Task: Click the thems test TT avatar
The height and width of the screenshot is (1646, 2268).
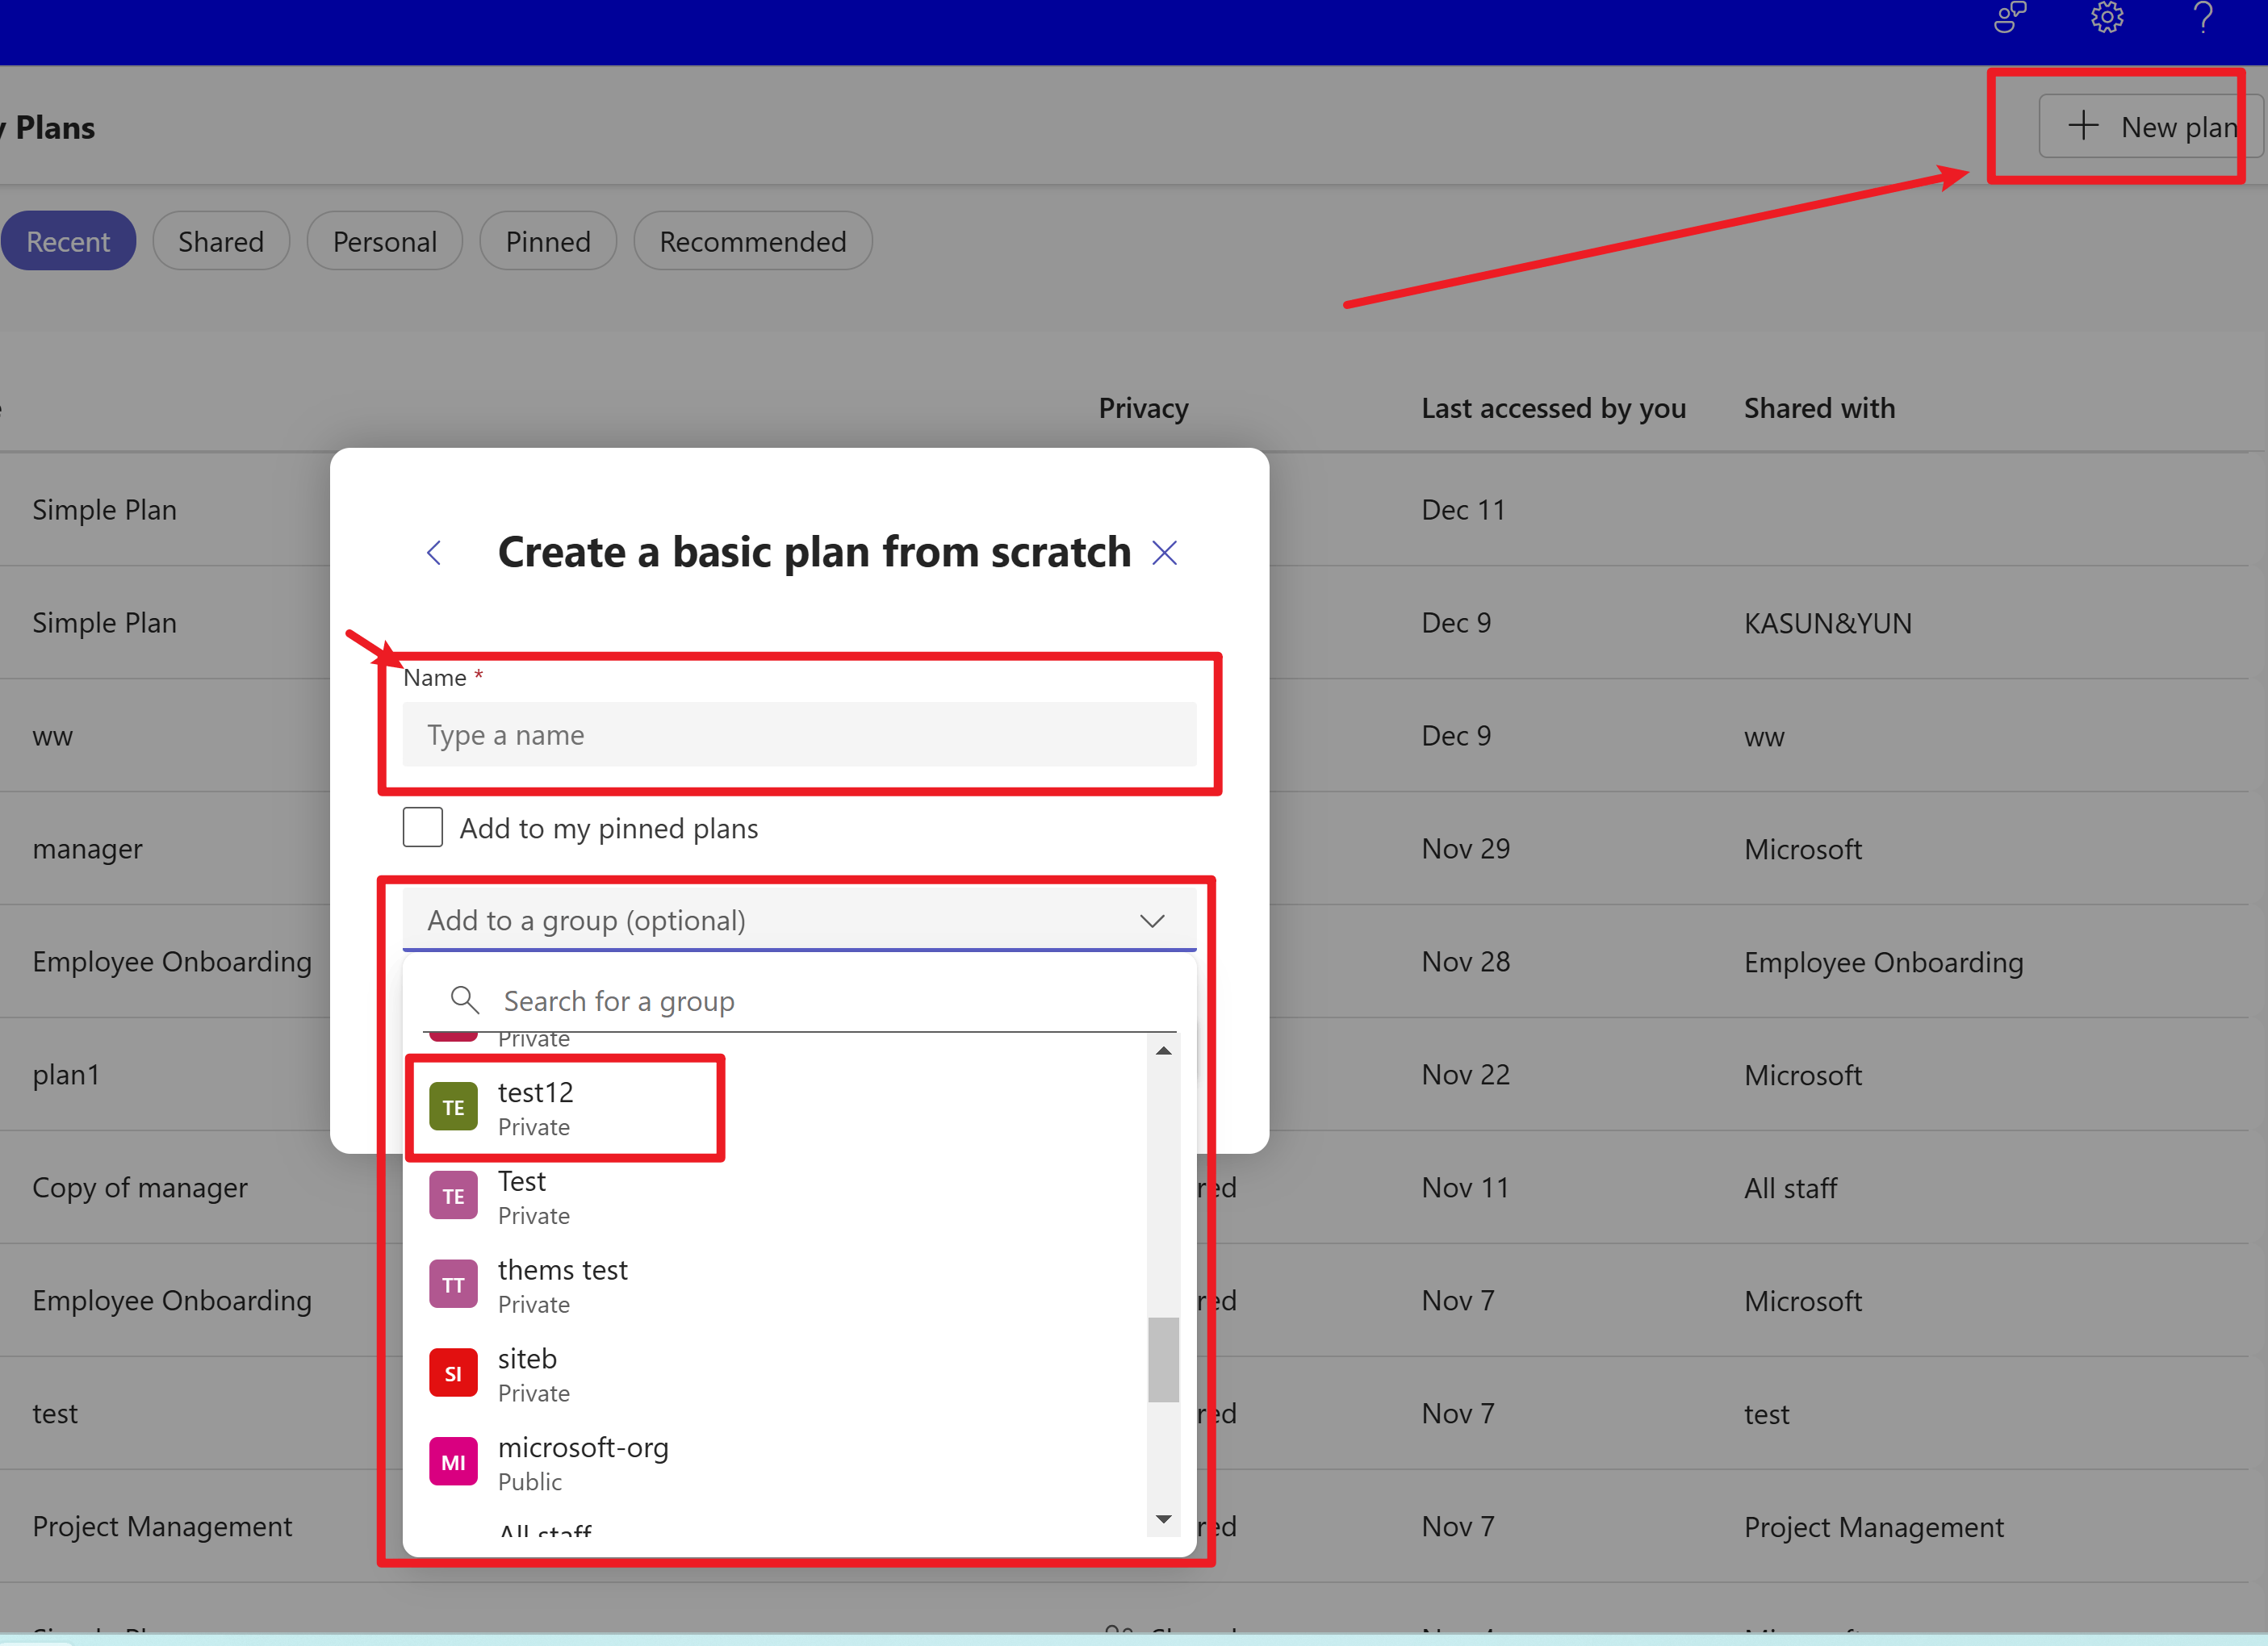Action: point(453,1285)
